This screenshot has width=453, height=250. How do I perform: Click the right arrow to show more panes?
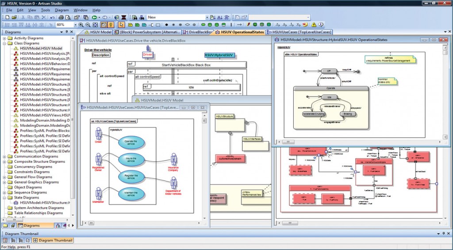pos(73,225)
